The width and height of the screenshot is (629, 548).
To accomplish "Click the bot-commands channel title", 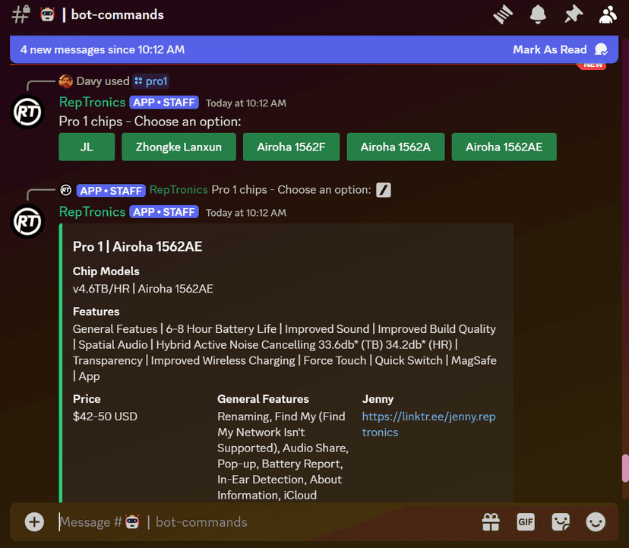I will (117, 15).
